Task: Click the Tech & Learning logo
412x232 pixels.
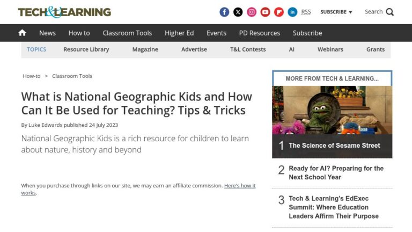Action: click(x=64, y=12)
